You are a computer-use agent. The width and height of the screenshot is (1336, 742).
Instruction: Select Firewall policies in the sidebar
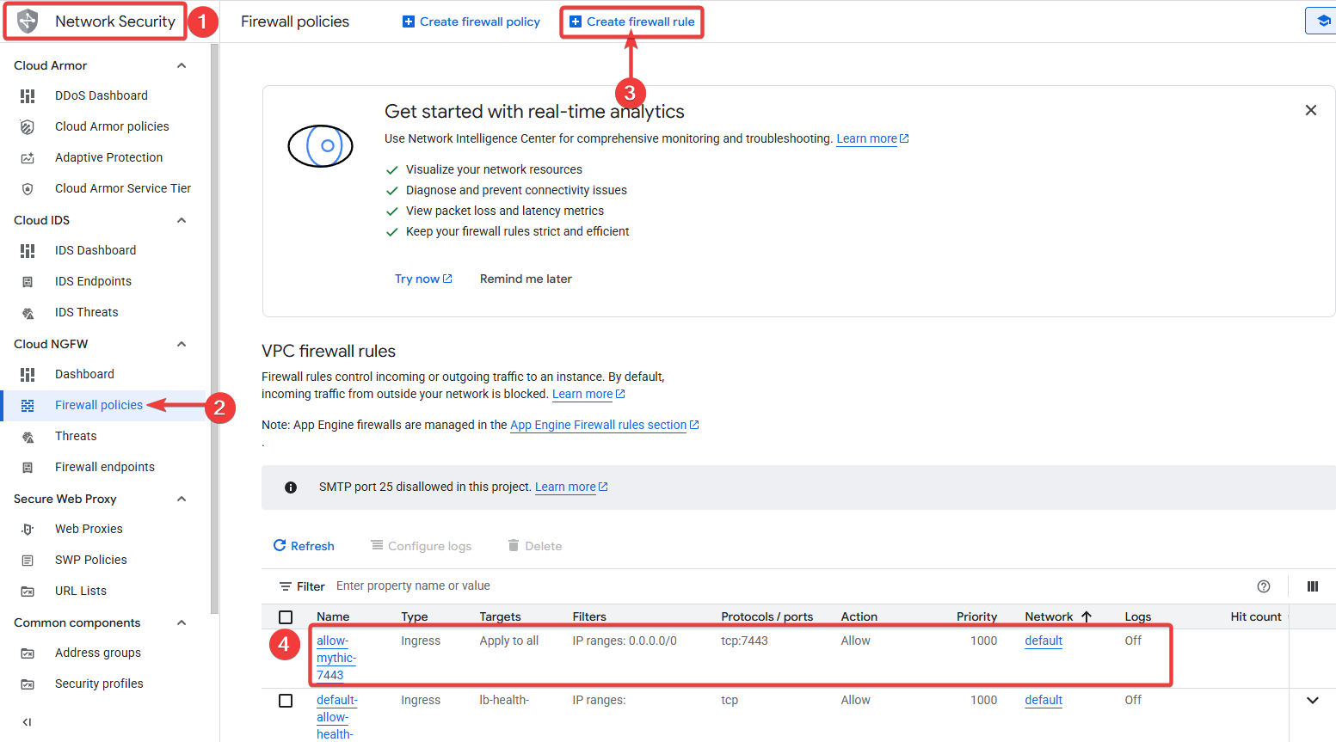point(99,405)
